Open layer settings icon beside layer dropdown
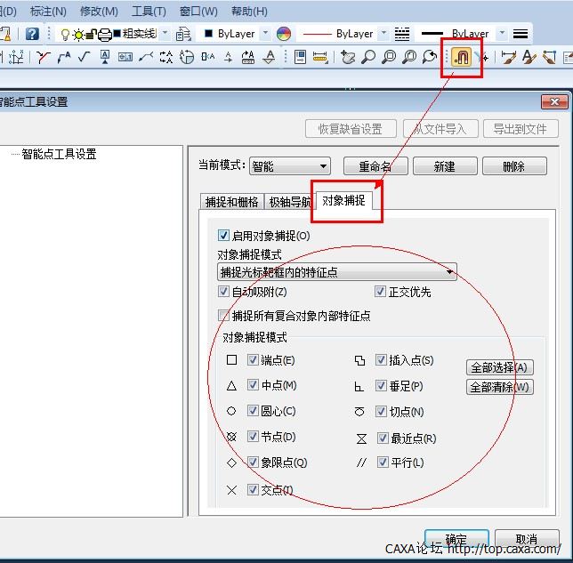 183,34
